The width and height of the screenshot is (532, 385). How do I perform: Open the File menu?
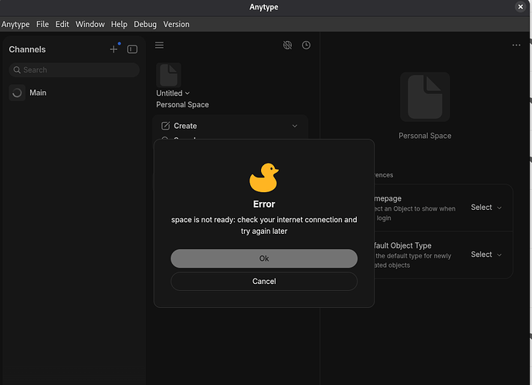(x=42, y=25)
